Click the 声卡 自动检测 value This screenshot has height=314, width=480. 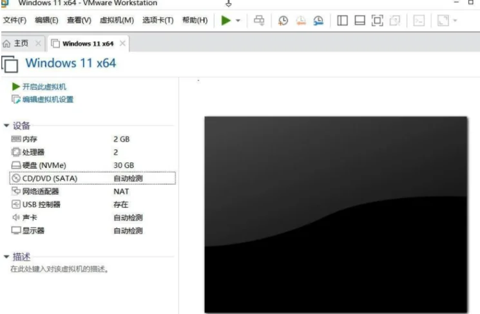tap(128, 217)
